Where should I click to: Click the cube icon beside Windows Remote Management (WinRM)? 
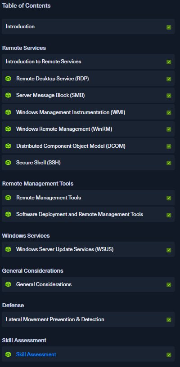pos(8,129)
